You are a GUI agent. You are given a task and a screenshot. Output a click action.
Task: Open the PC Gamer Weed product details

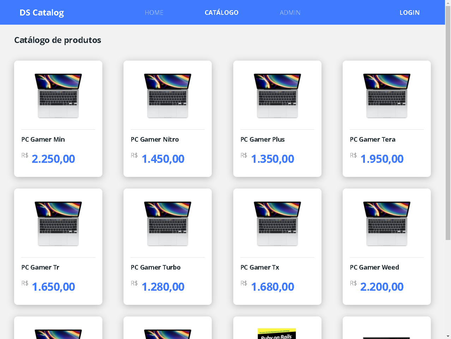[374, 267]
